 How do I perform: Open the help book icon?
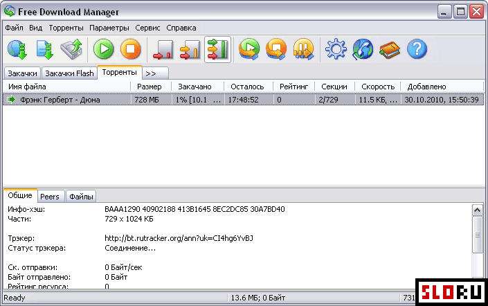tap(390, 50)
